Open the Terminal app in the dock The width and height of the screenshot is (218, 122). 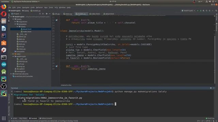click(x=4, y=57)
